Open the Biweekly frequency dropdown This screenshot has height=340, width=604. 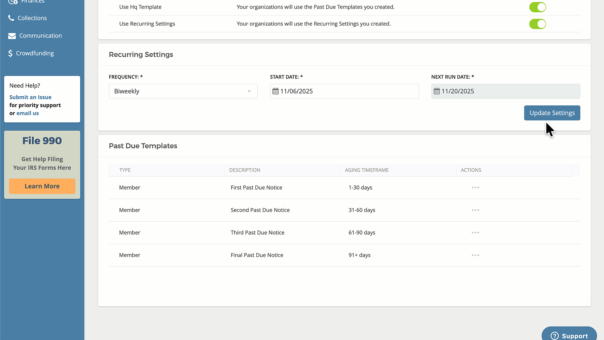tap(183, 91)
